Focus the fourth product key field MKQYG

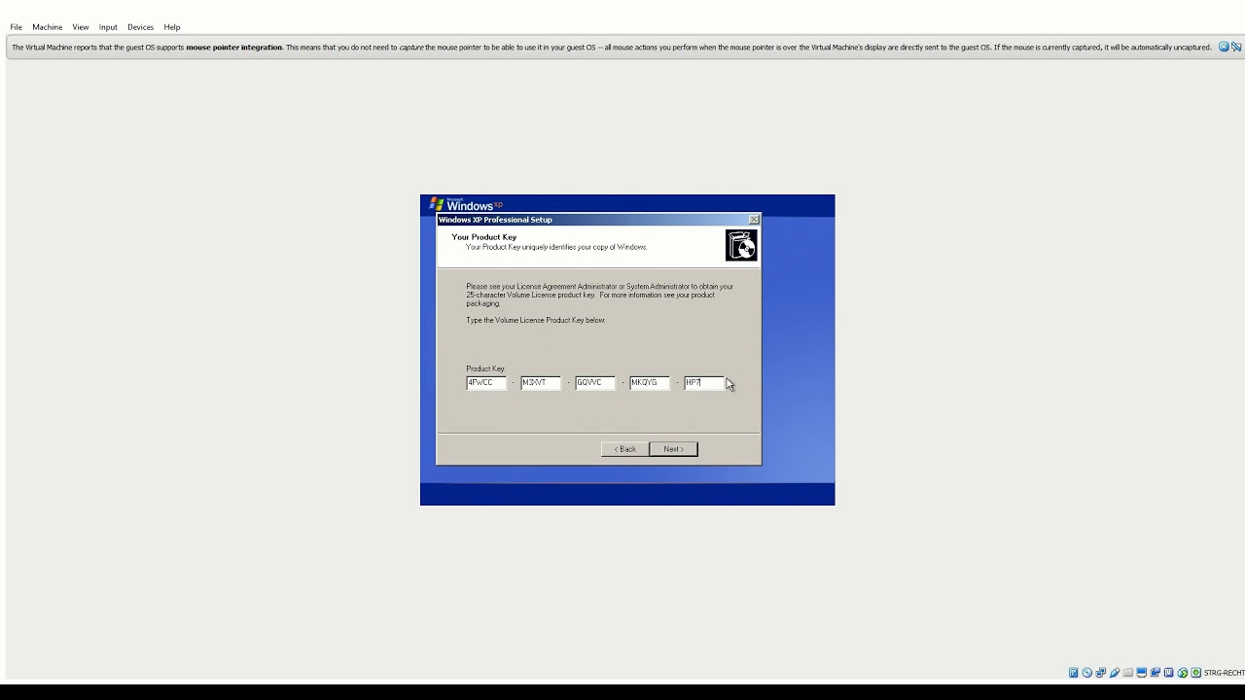(x=650, y=383)
